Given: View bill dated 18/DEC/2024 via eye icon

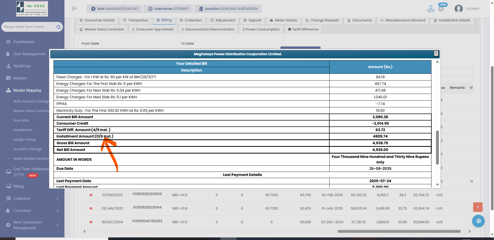Looking at the screenshot, I should pyautogui.click(x=91, y=222).
